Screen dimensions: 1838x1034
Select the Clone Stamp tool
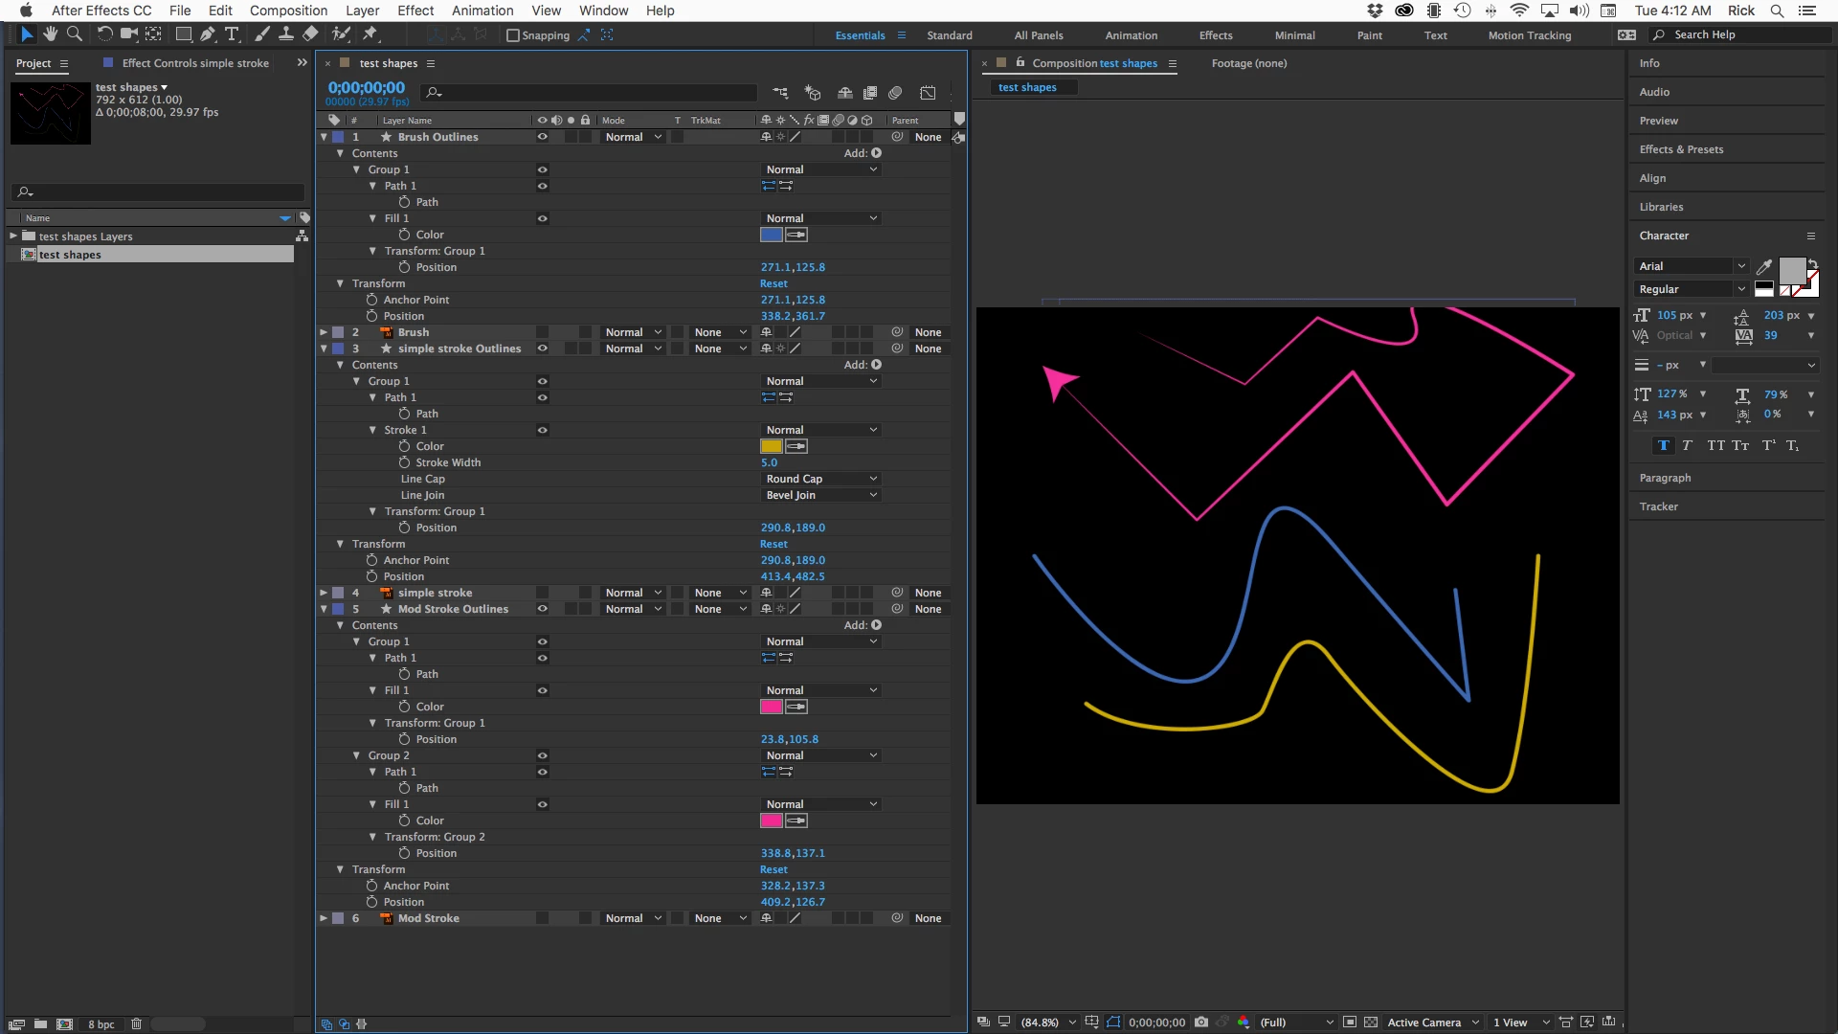(285, 34)
